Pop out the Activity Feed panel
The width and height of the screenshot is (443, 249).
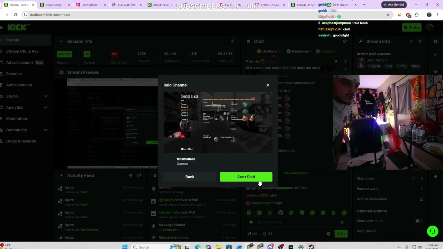(x=139, y=175)
